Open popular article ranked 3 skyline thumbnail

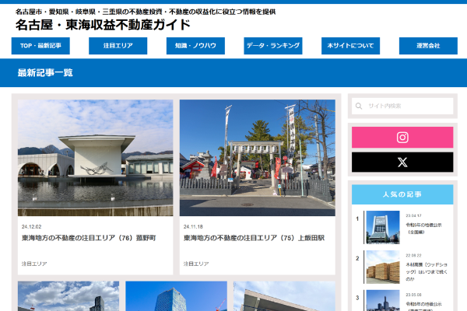[382, 301]
